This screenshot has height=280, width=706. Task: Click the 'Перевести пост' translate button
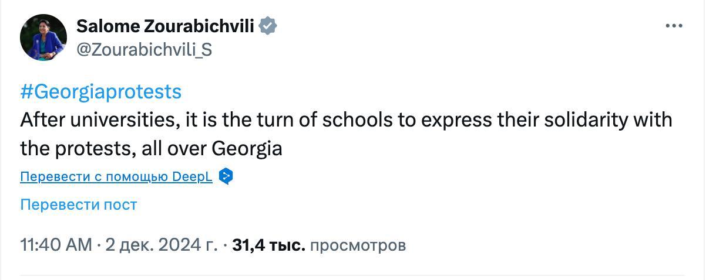click(x=79, y=204)
